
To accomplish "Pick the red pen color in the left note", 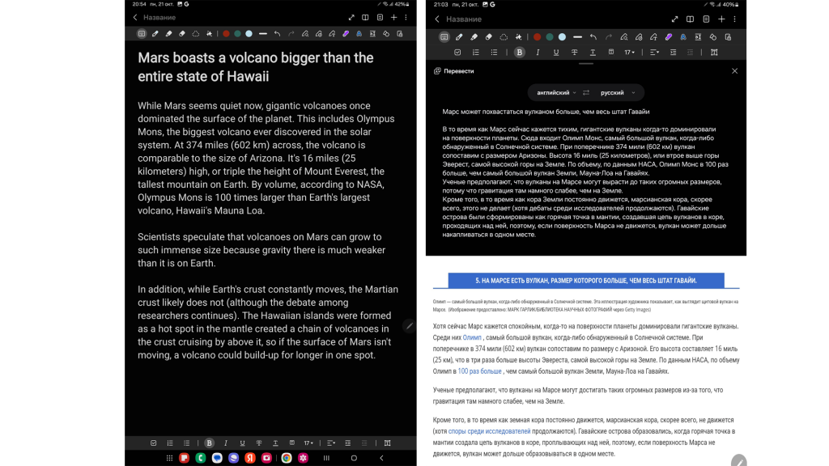I will coord(227,34).
